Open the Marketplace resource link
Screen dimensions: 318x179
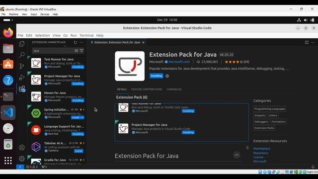pyautogui.click(x=262, y=149)
